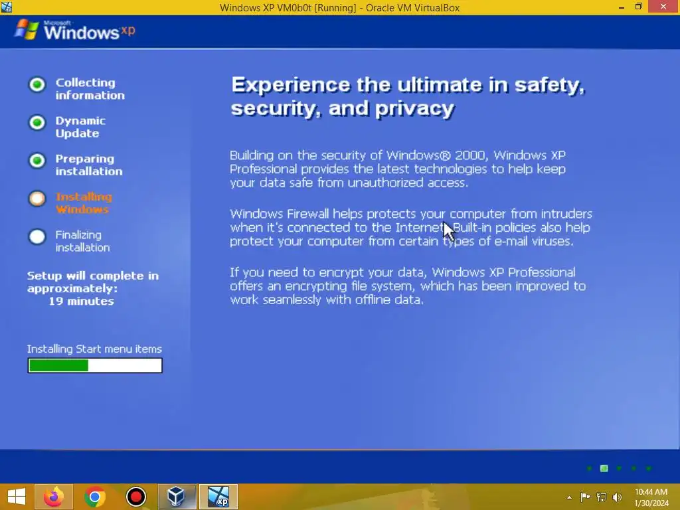Viewport: 680px width, 510px height.
Task: Click the '19 minutes' remaining time text
Action: coord(81,301)
